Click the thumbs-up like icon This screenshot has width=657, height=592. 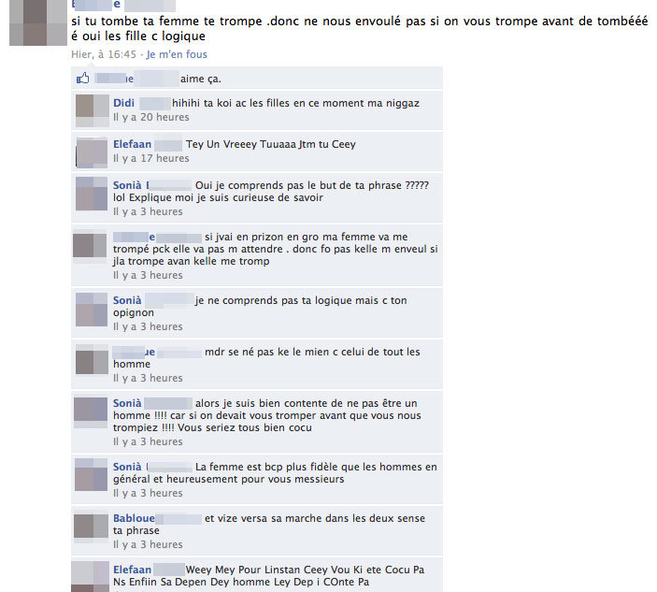click(x=82, y=79)
